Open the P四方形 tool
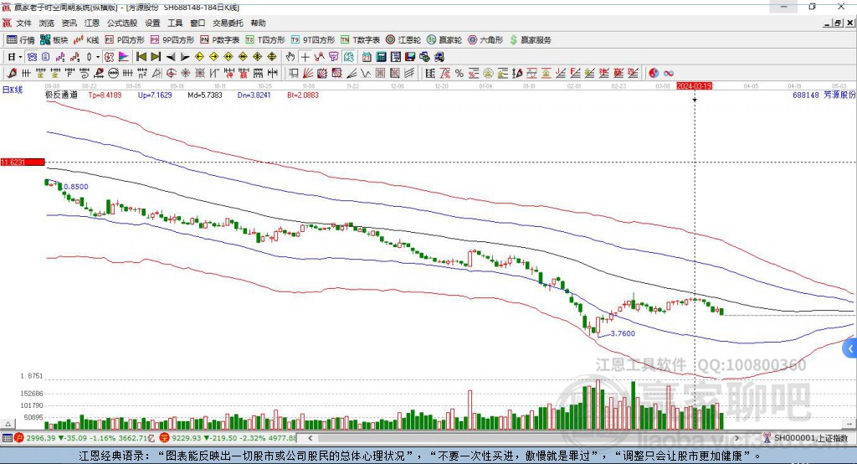The height and width of the screenshot is (464, 857). (x=124, y=40)
